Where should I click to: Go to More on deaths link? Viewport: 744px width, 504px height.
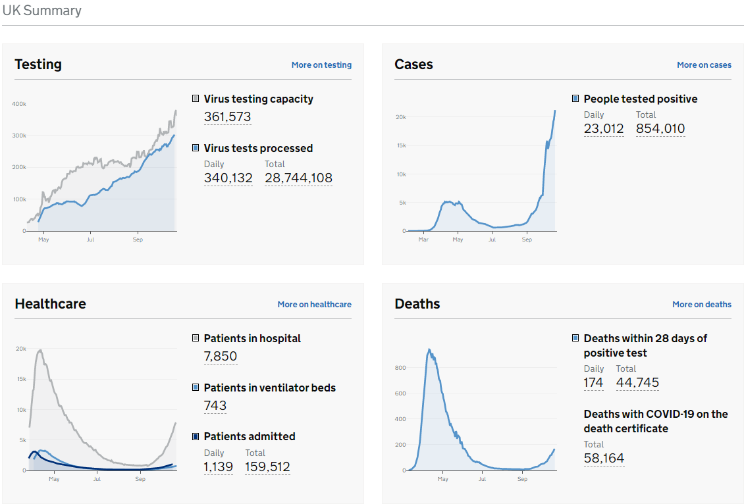pyautogui.click(x=701, y=305)
